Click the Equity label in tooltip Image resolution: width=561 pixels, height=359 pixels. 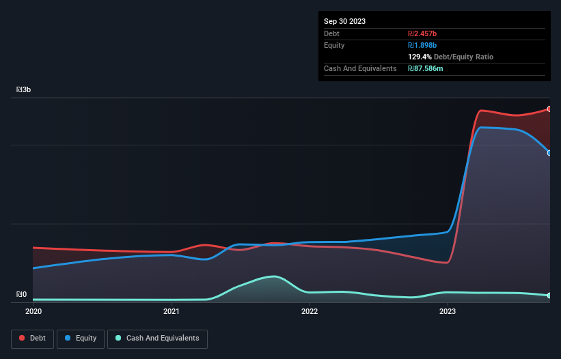pyautogui.click(x=334, y=45)
